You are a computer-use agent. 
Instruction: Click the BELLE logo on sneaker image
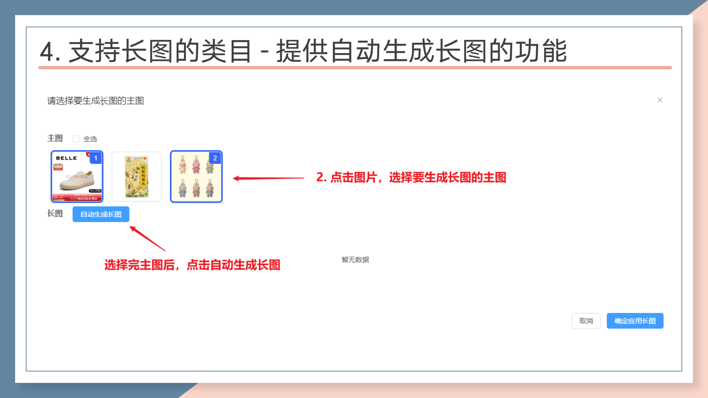click(66, 158)
